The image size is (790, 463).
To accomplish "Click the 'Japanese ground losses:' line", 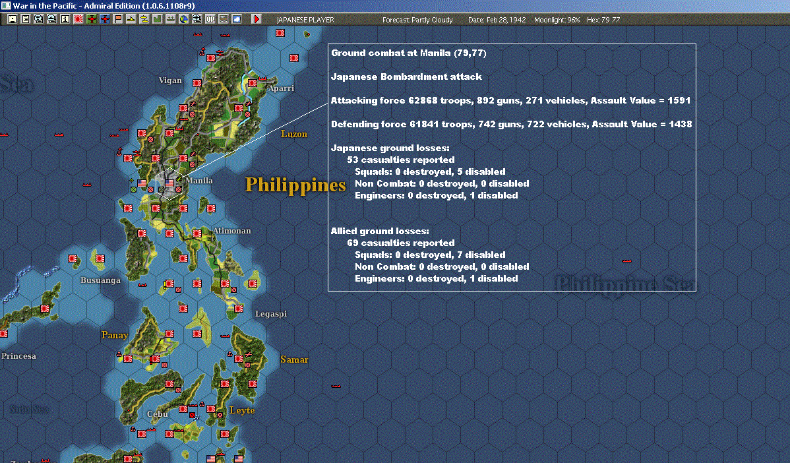I will point(390,148).
